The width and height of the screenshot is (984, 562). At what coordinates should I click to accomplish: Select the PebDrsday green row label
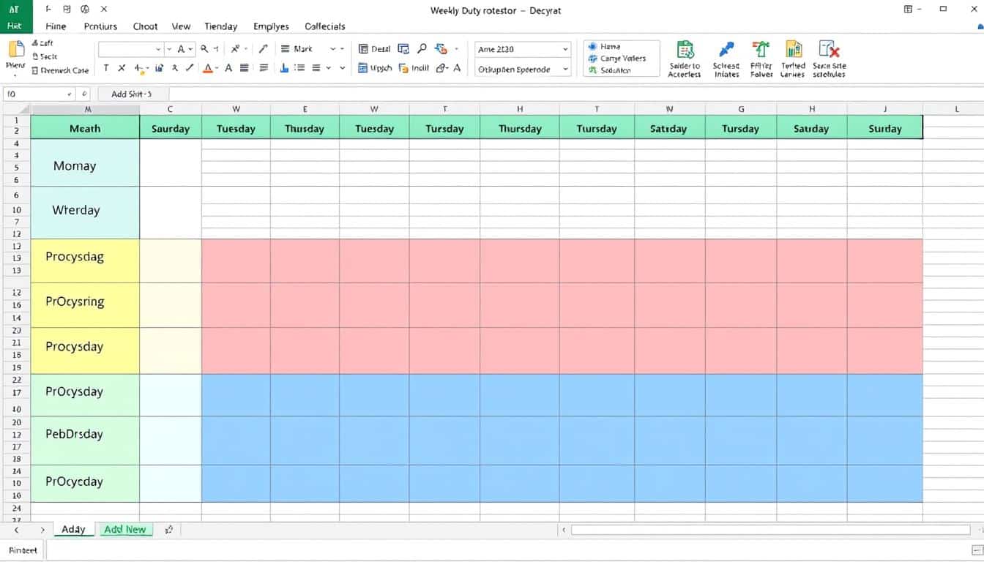85,441
